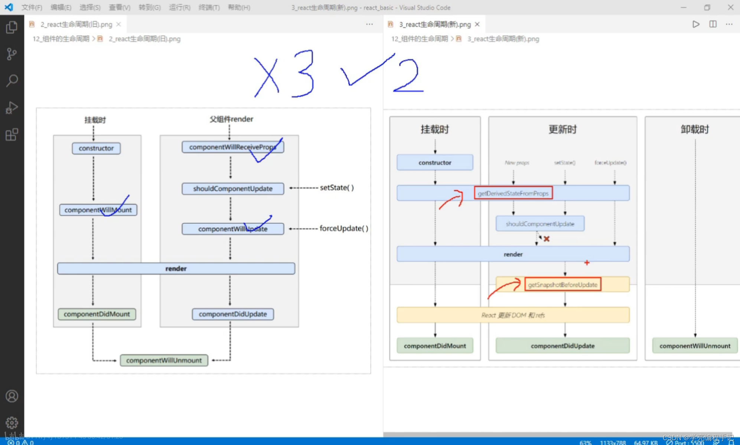Click the file icon in left breadcrumb

(x=100, y=39)
